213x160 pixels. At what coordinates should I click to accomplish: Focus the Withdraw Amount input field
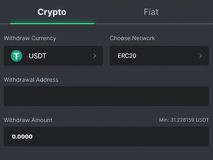106,137
